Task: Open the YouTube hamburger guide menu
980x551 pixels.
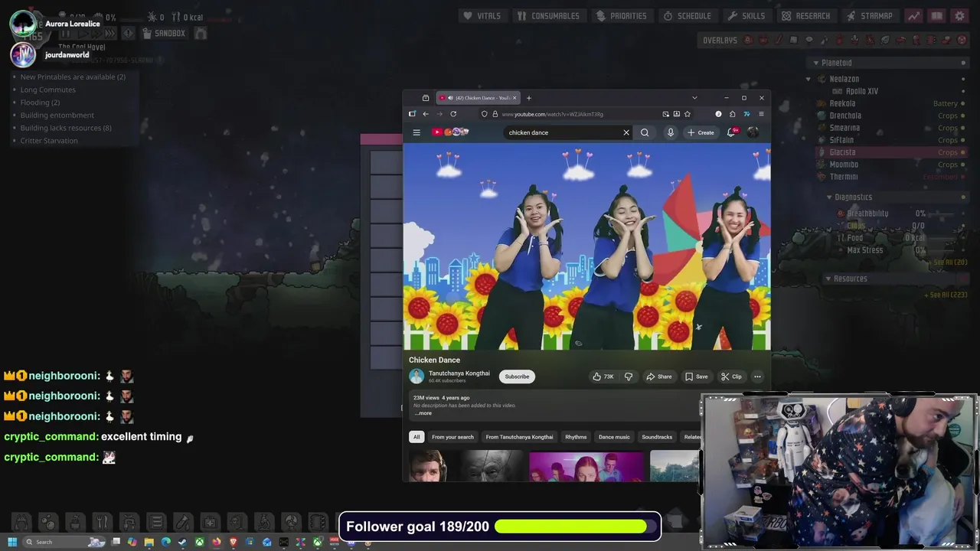Action: coord(416,132)
